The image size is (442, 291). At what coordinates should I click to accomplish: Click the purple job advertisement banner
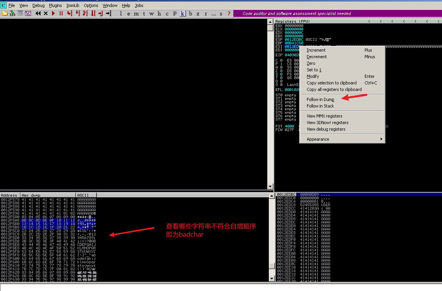337,13
